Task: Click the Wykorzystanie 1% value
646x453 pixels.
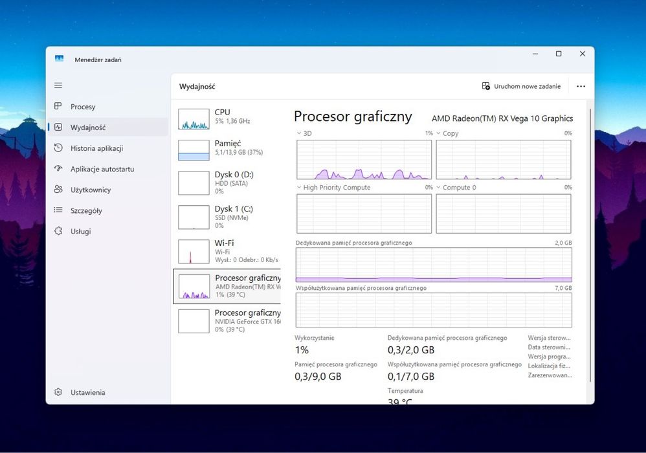Action: (302, 350)
